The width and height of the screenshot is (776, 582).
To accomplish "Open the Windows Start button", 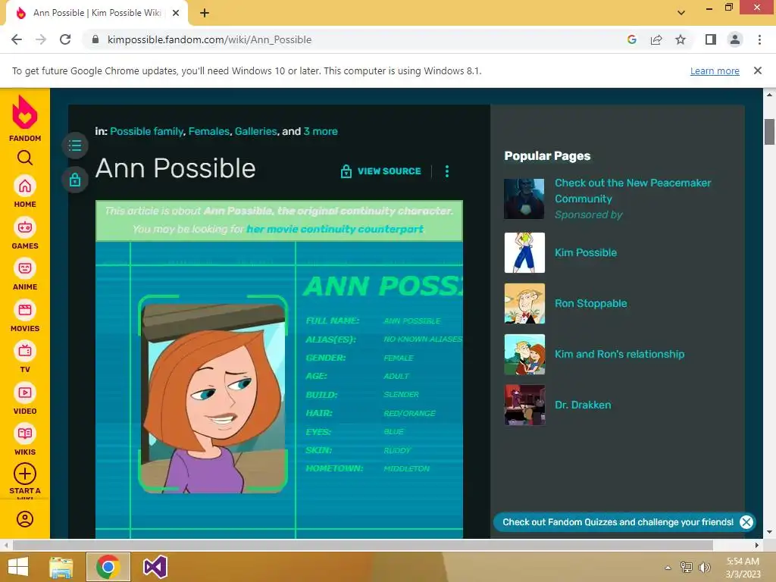I will pos(18,567).
